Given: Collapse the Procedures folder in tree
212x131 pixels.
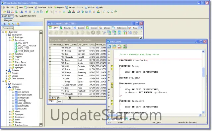Looking at the screenshot, I should 10,40.
